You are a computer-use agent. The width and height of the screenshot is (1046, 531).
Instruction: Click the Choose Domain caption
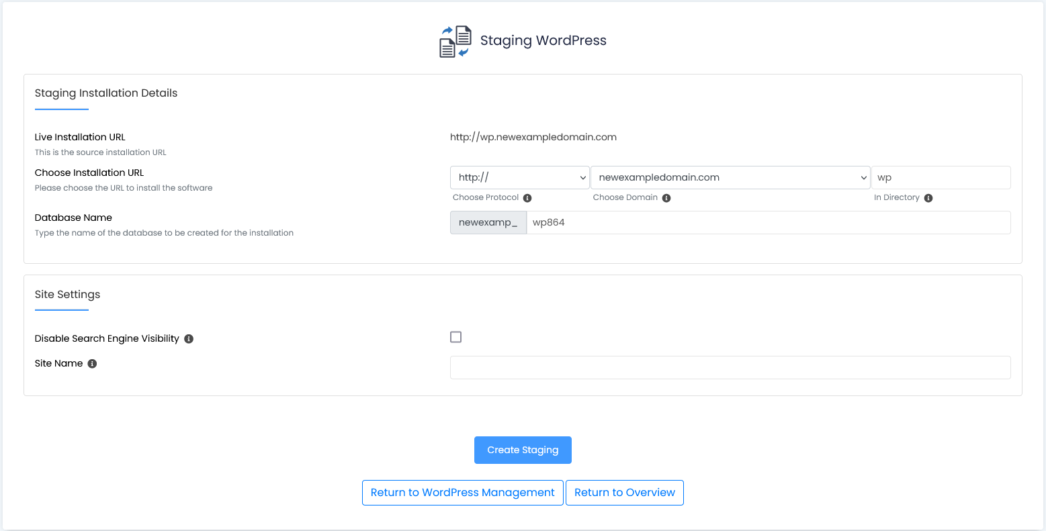625,197
